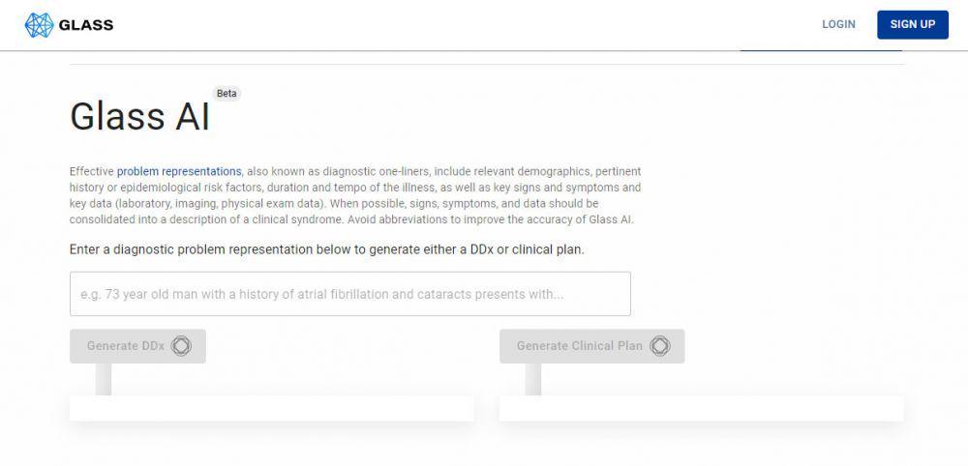Screen dimensions: 968x466
Task: Click the gray connector bar under Generate Clinical Plan
Action: [533, 379]
